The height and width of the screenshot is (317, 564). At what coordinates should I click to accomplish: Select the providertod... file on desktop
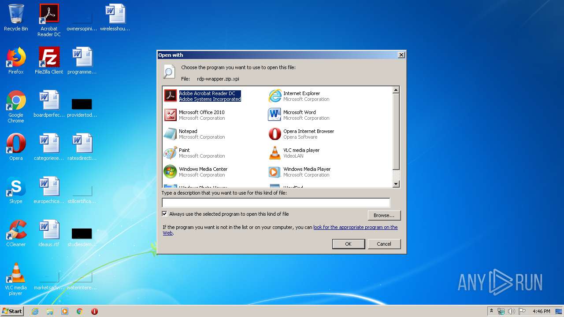tap(82, 107)
